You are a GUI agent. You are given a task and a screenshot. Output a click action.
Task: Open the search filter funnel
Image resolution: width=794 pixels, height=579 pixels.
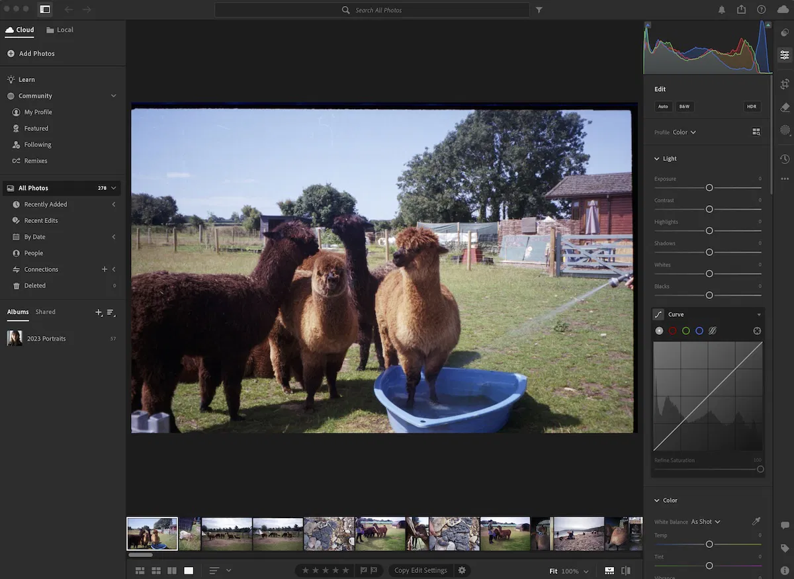[x=539, y=10]
